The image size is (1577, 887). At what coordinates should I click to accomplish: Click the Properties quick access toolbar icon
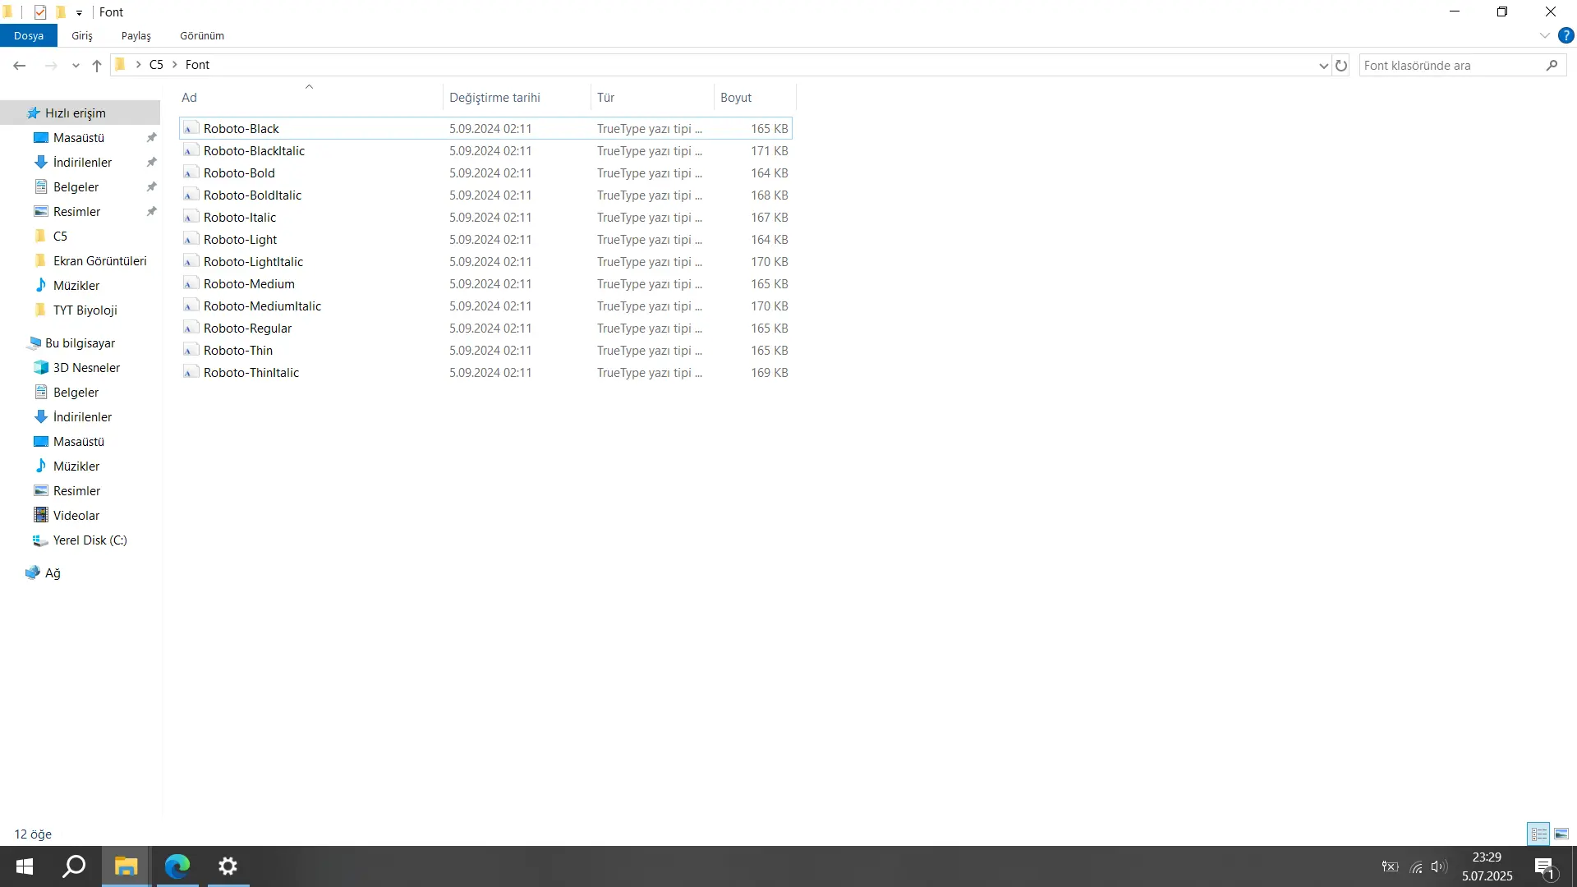point(40,12)
